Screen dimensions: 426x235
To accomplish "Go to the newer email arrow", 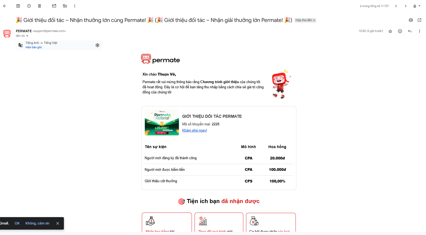I will pyautogui.click(x=396, y=6).
